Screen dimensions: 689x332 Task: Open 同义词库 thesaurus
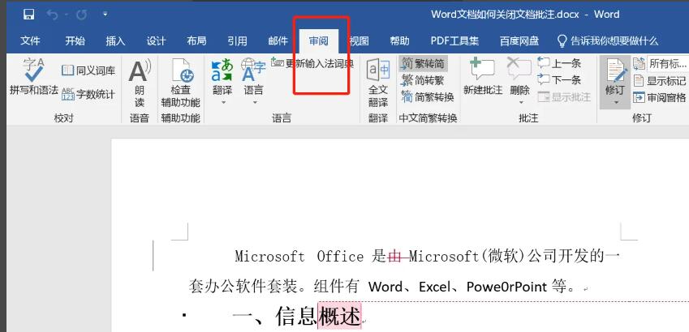pos(88,70)
